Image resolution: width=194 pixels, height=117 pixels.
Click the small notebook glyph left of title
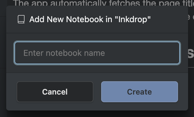pyautogui.click(x=21, y=19)
